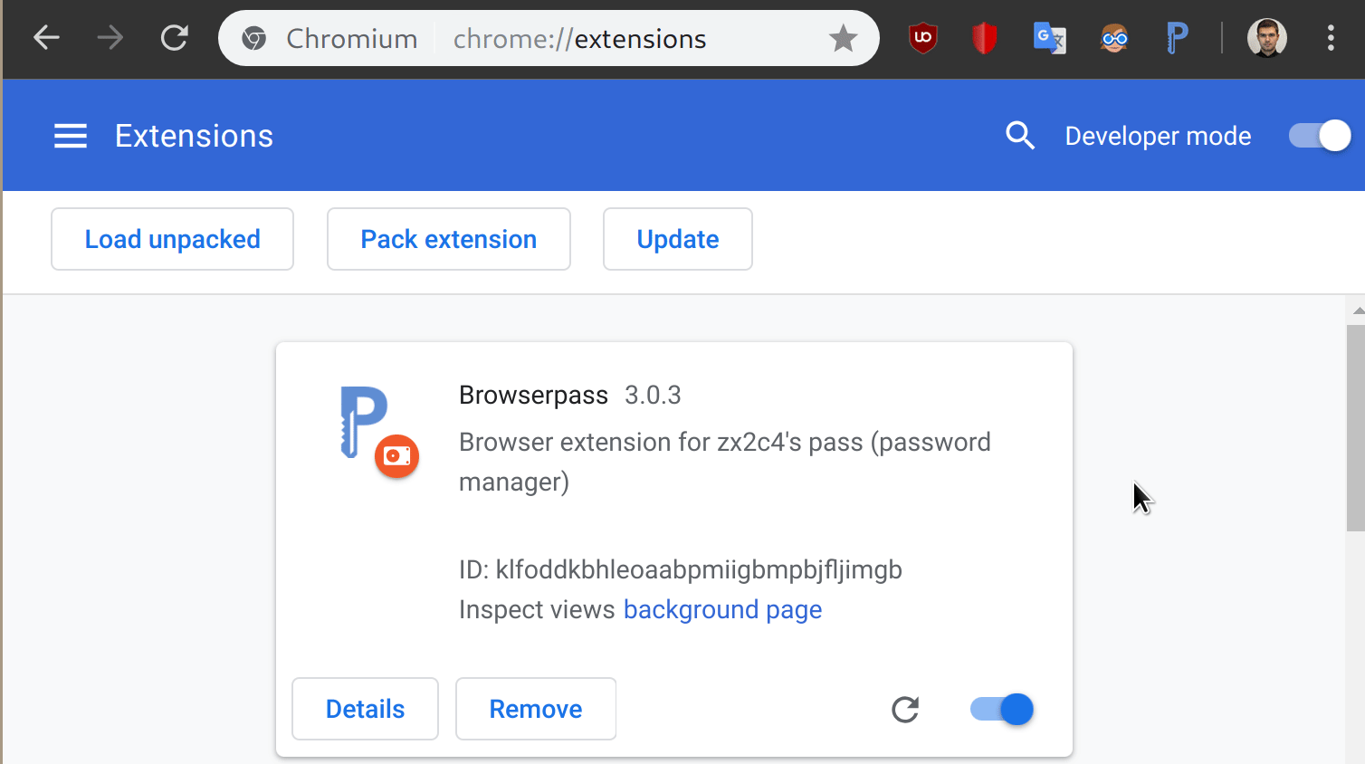Open Browserpass toolbar extension icon
Viewport: 1365px width, 764px height.
(x=1177, y=38)
